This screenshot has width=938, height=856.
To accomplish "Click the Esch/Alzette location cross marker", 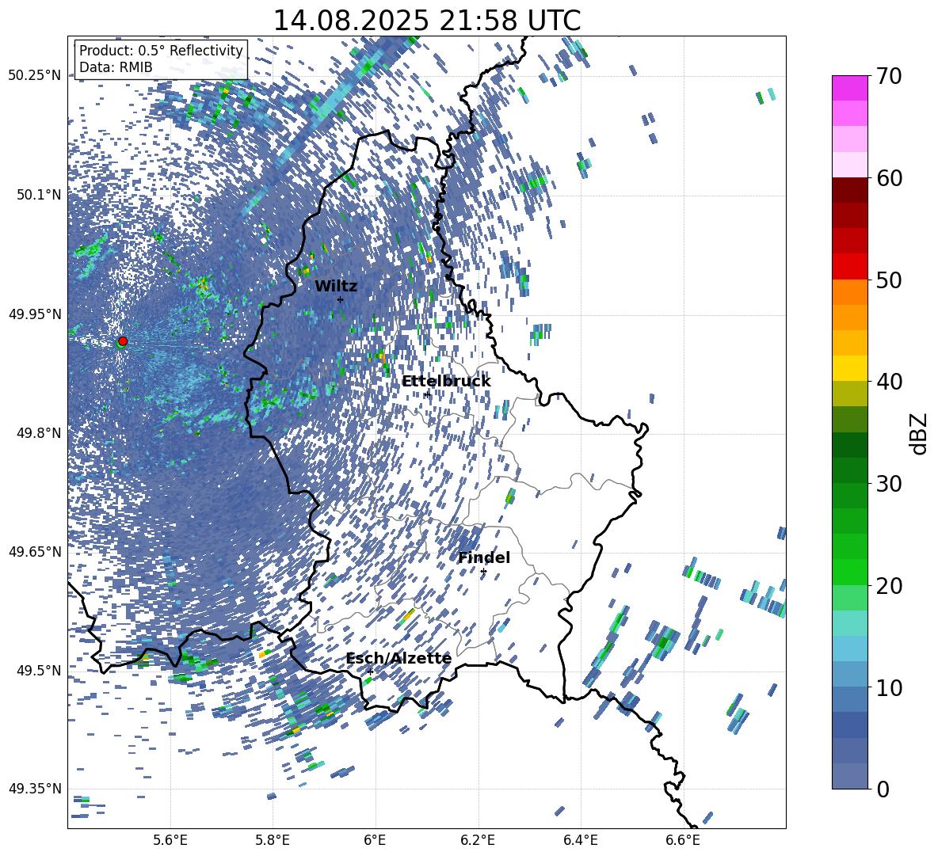I will [x=370, y=671].
